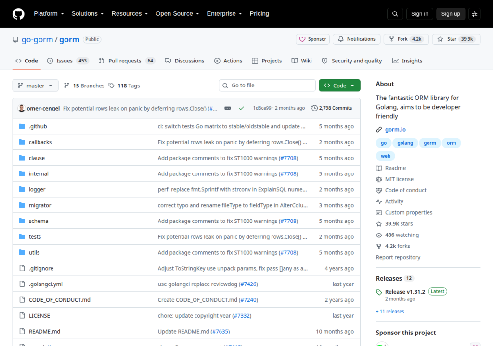Click the pulse icon beside Activity
Viewport: 493px width, 346px height.
(x=379, y=201)
